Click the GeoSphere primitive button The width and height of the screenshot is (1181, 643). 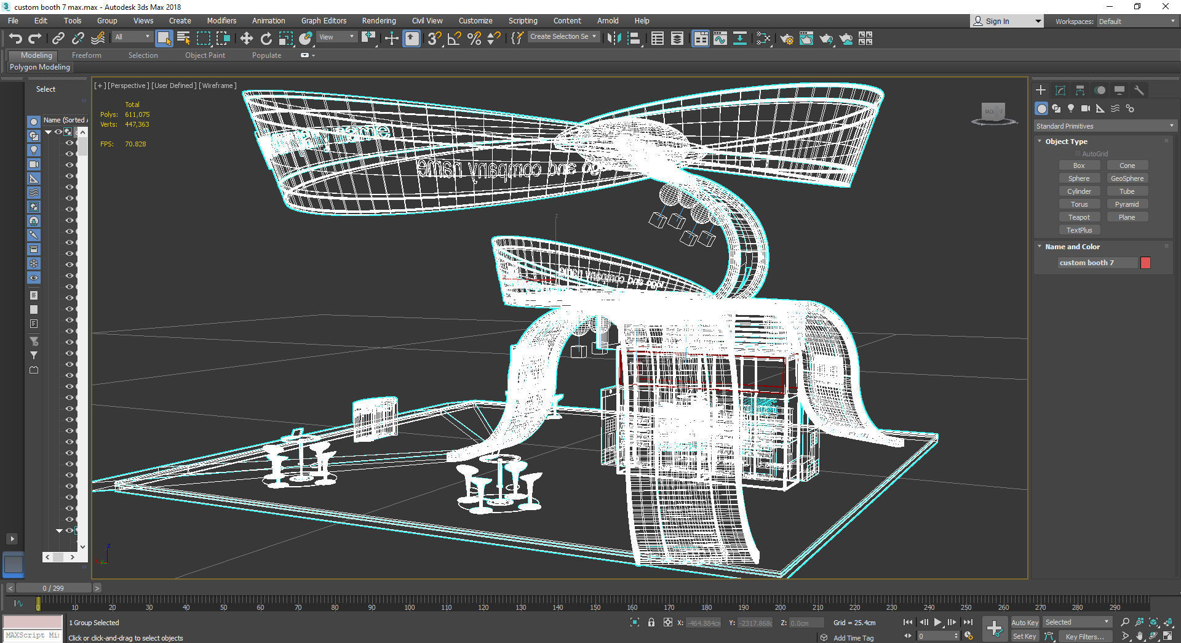[x=1127, y=178]
